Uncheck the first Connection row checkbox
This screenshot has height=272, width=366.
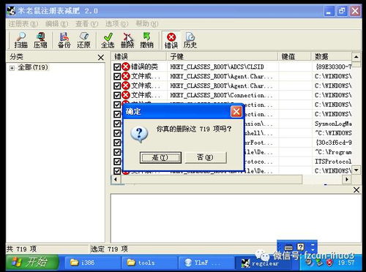click(x=117, y=95)
